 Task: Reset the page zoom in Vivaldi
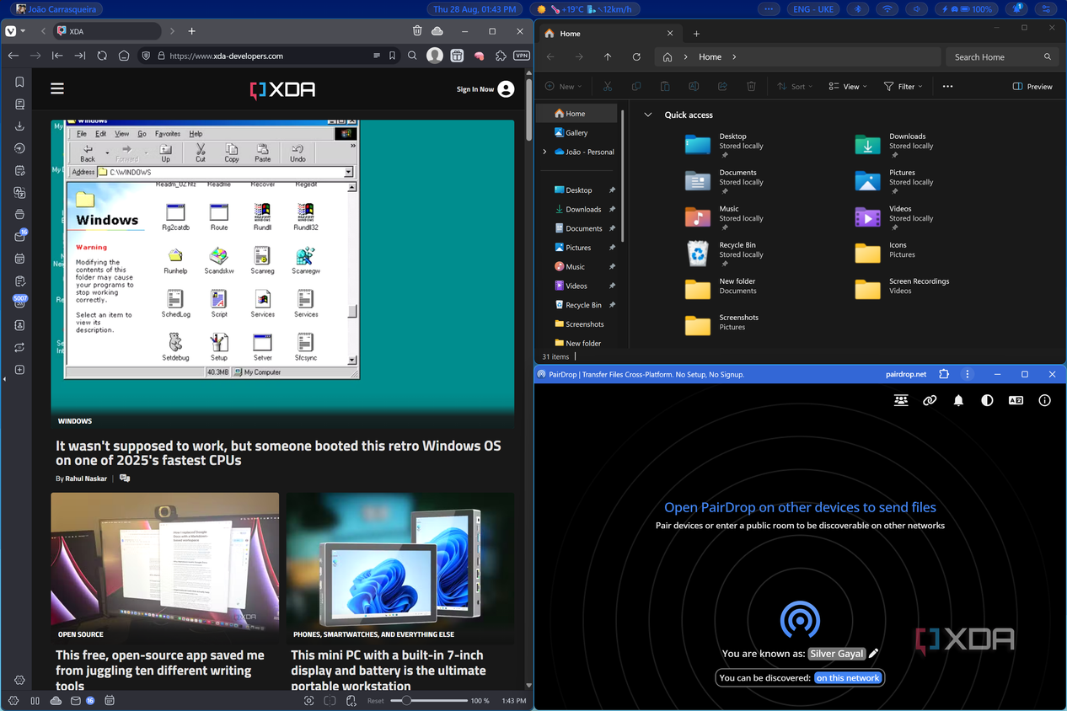(375, 701)
